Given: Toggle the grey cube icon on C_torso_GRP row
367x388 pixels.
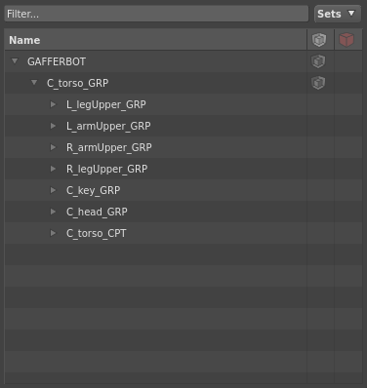Looking at the screenshot, I should coord(318,83).
